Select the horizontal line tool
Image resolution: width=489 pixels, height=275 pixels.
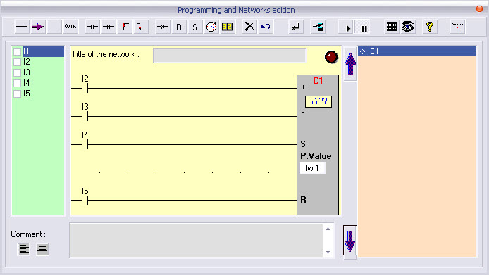(22, 27)
